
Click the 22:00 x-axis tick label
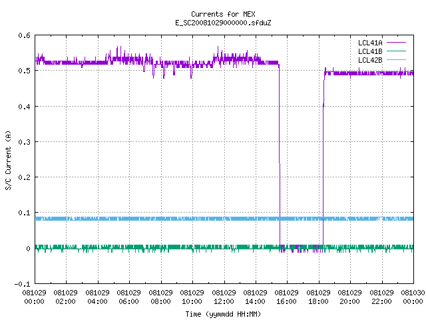[x=381, y=301]
